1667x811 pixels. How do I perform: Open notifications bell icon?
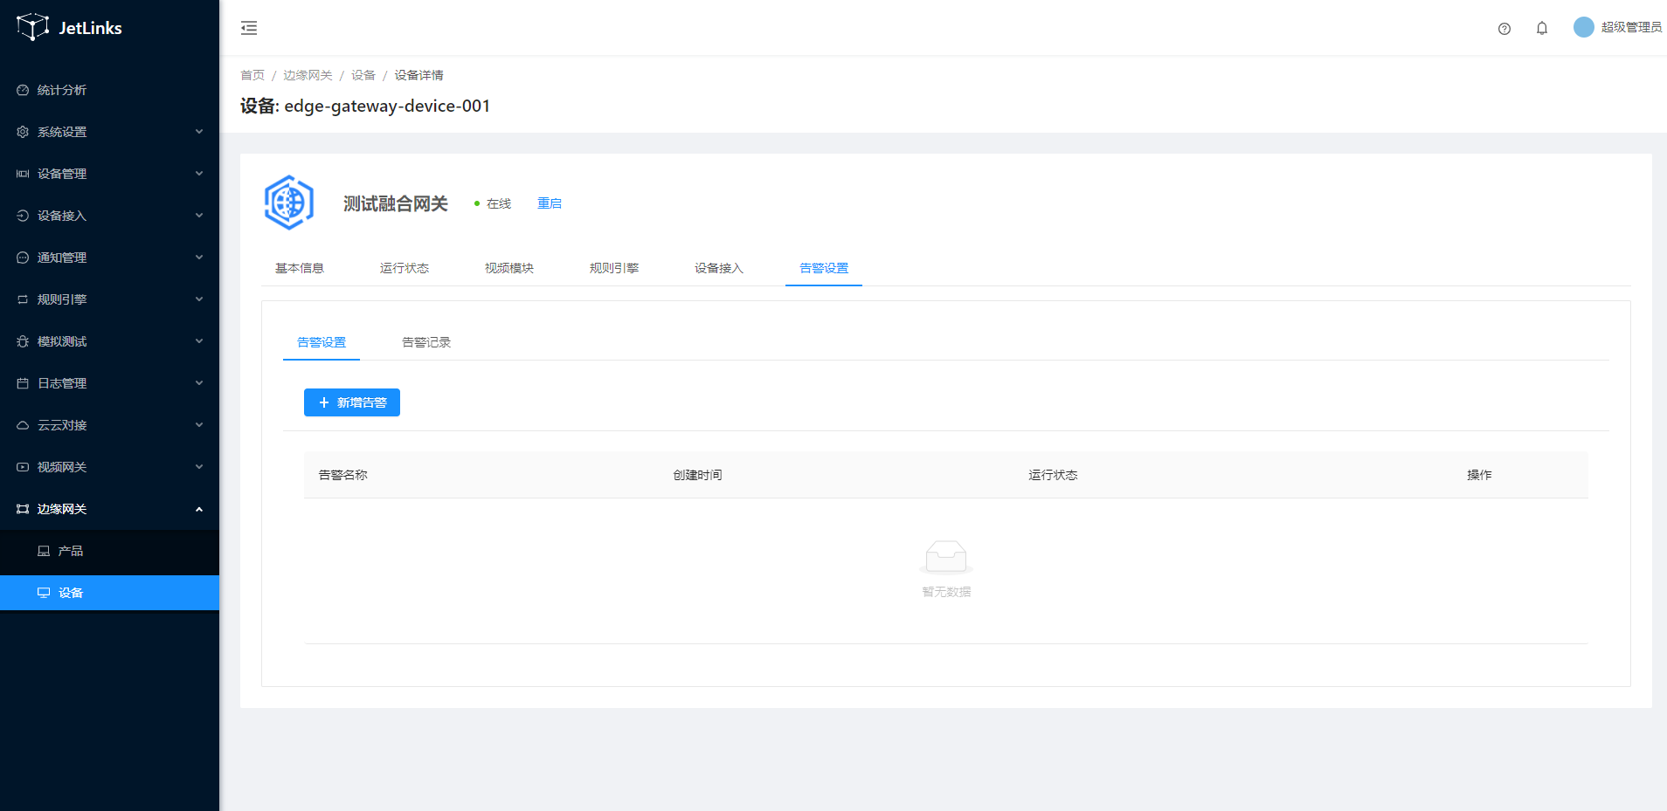pyautogui.click(x=1541, y=29)
